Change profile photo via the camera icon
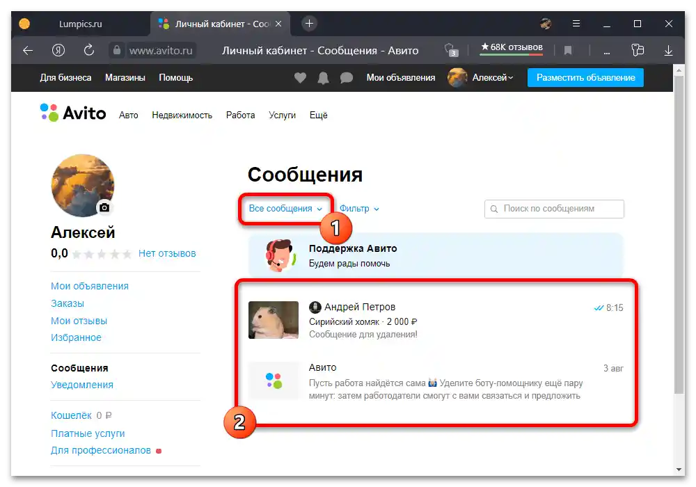This screenshot has width=696, height=487. [x=104, y=207]
